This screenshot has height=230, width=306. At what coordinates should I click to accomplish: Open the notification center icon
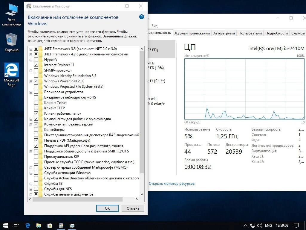296,226
